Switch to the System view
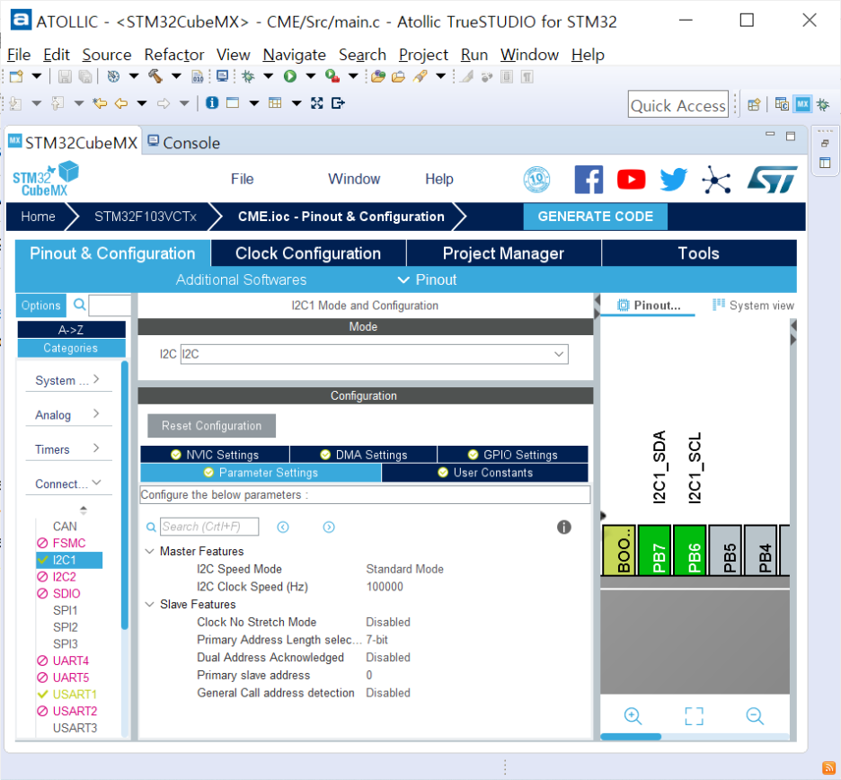The image size is (841, 780). click(753, 306)
